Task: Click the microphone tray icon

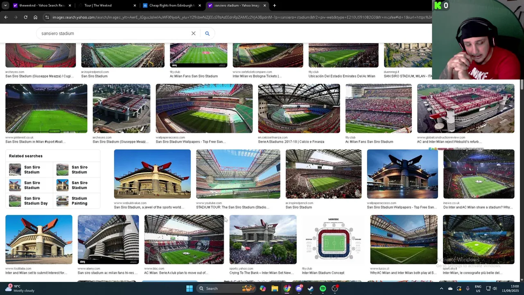Action: [468, 288]
